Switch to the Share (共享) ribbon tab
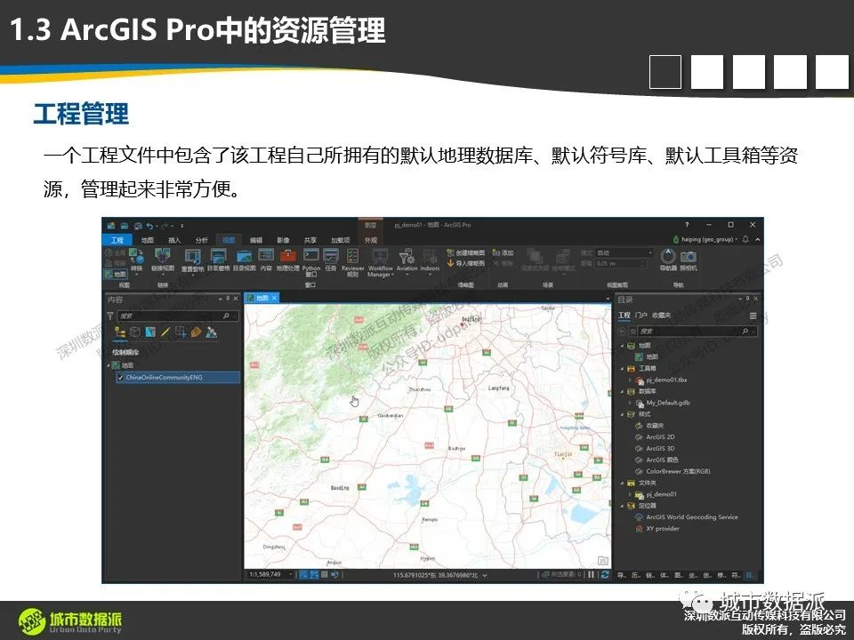 (x=310, y=240)
